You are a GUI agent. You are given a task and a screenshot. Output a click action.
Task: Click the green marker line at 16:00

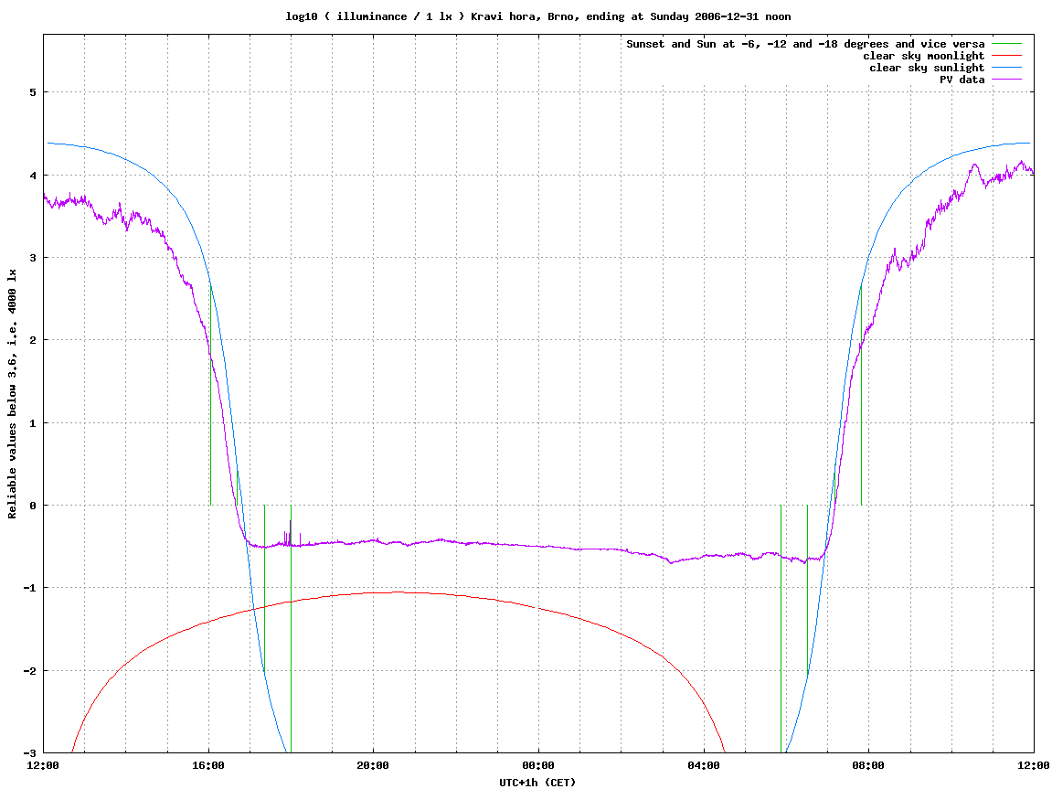[210, 396]
